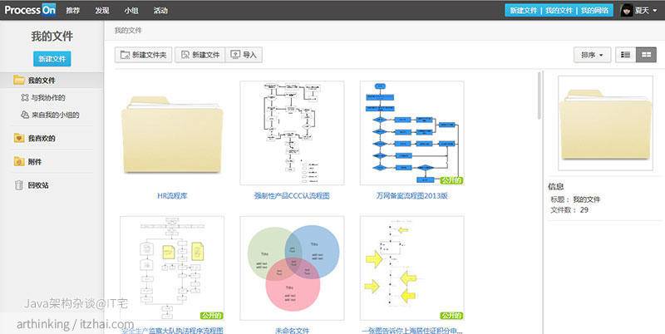Click the file list vertical scrollbar
The height and width of the screenshot is (334, 665).
click(x=540, y=96)
